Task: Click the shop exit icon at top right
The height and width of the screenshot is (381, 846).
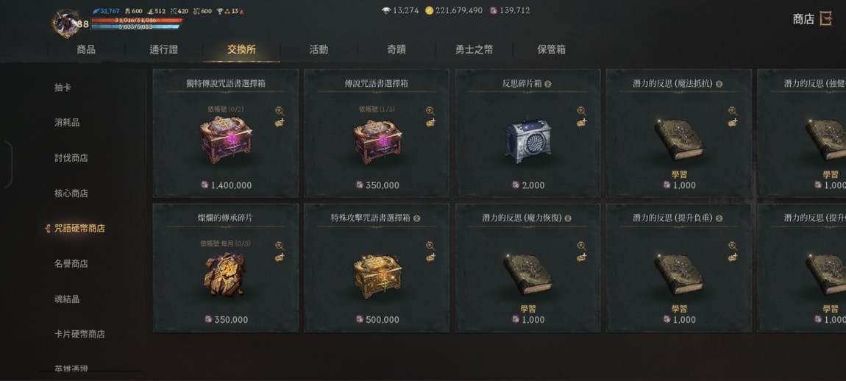Action: pyautogui.click(x=825, y=19)
